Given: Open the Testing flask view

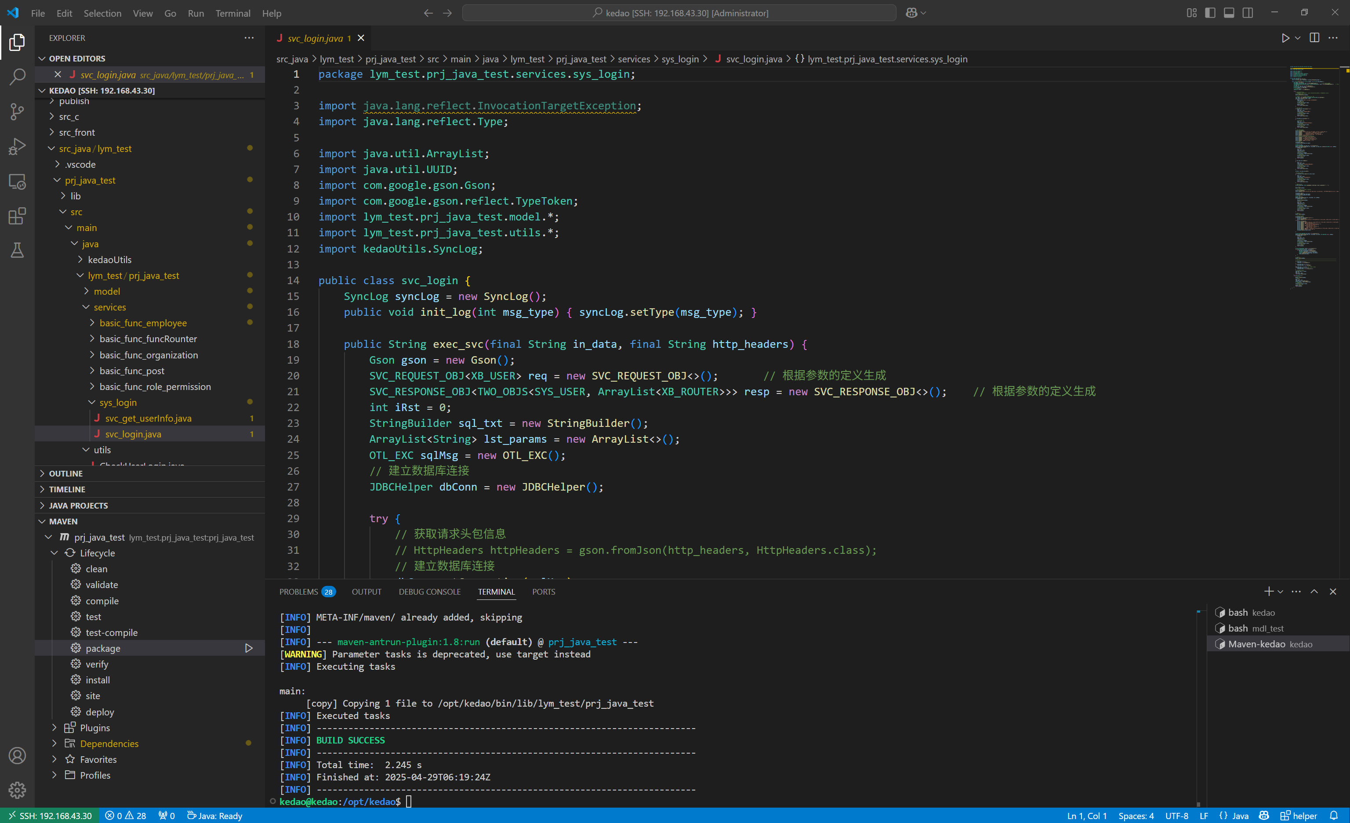Looking at the screenshot, I should coord(17,250).
